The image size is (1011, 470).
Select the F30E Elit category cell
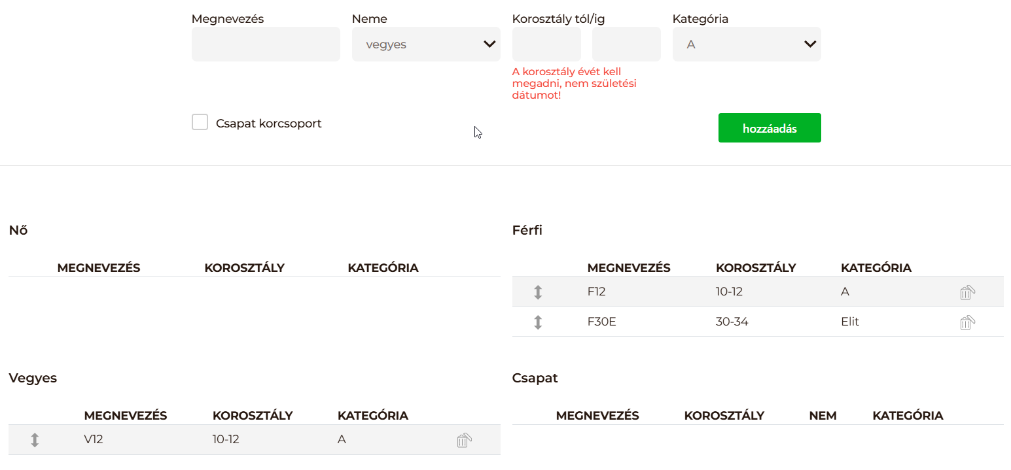tap(849, 322)
